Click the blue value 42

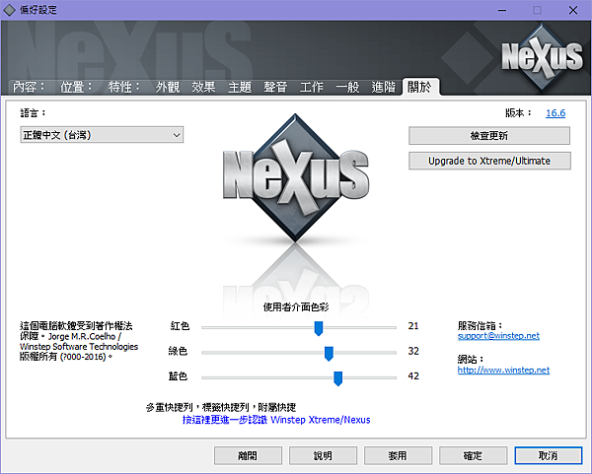[413, 376]
